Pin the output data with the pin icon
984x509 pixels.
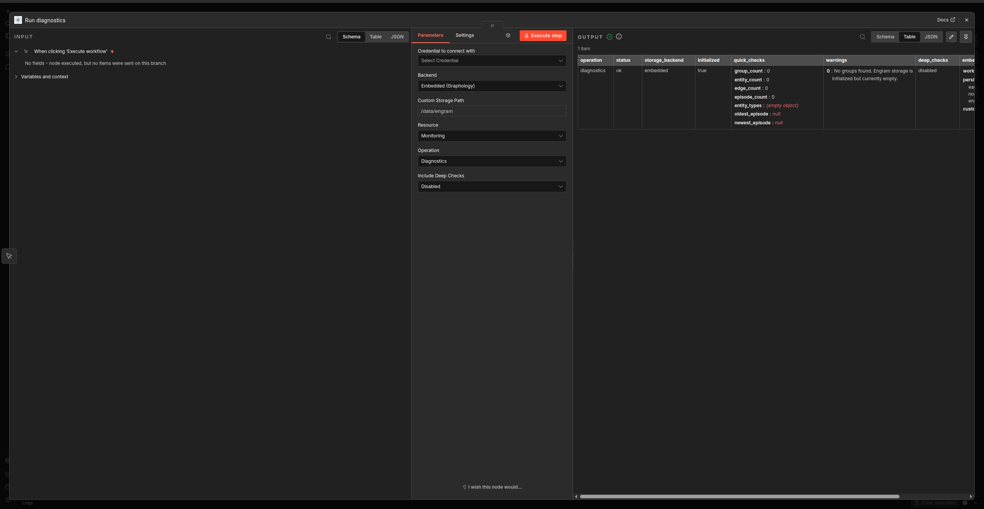(x=966, y=37)
